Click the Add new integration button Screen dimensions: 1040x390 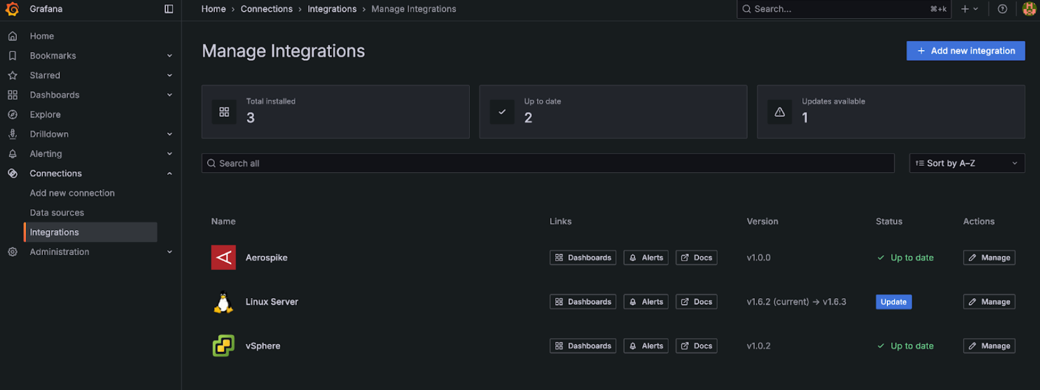[x=965, y=51]
